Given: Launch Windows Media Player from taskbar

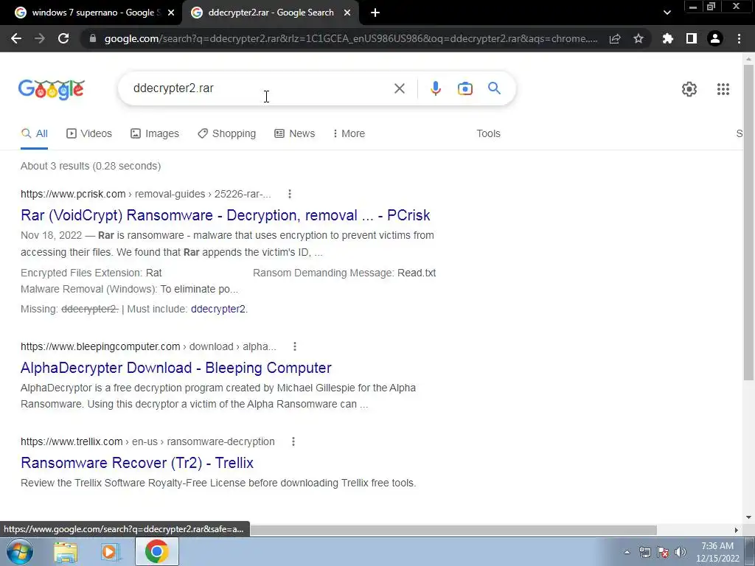Looking at the screenshot, I should [110, 552].
